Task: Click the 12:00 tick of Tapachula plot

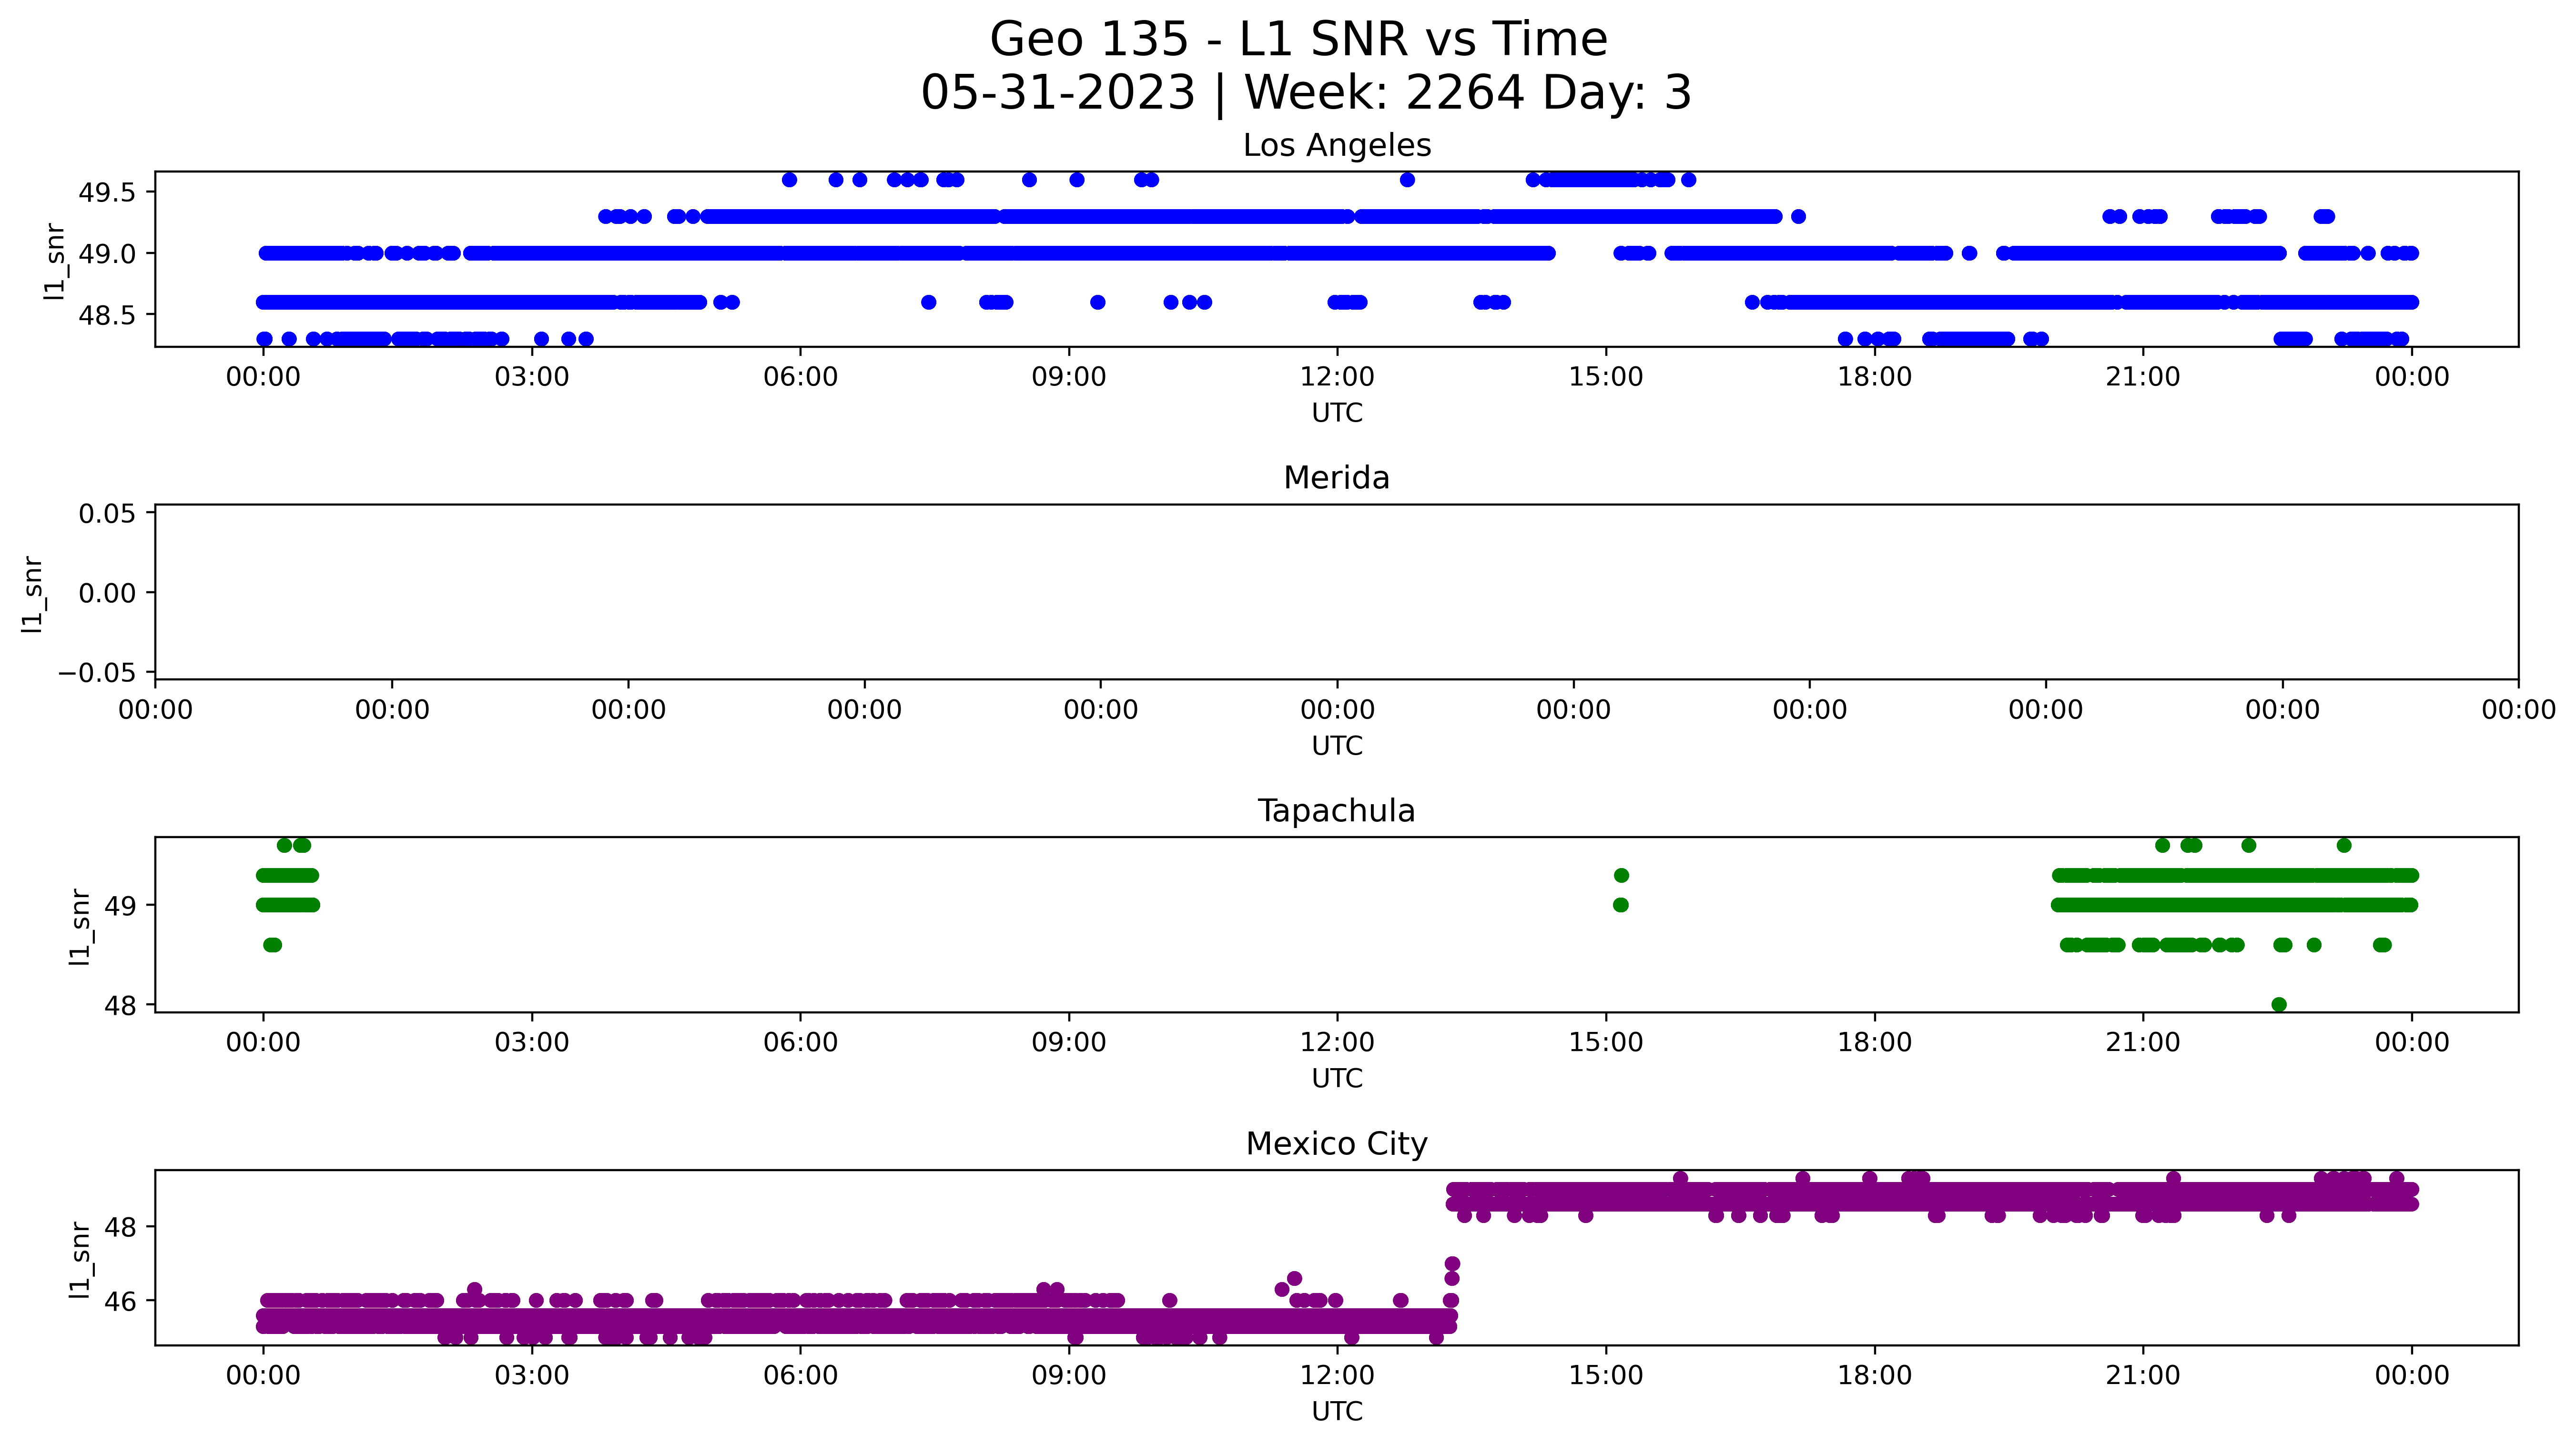Action: coord(1337,1043)
